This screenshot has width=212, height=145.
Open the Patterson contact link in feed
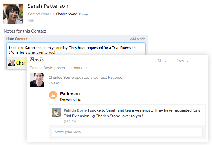[116, 77]
